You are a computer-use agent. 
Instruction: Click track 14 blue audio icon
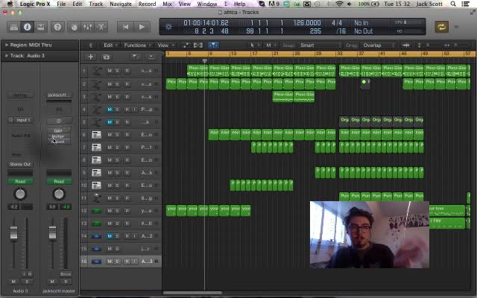click(96, 236)
